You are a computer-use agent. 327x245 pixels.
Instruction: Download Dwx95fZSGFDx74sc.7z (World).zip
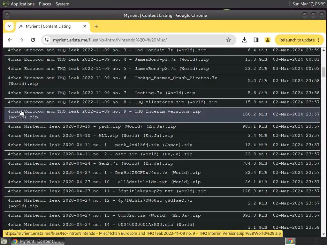point(104,173)
